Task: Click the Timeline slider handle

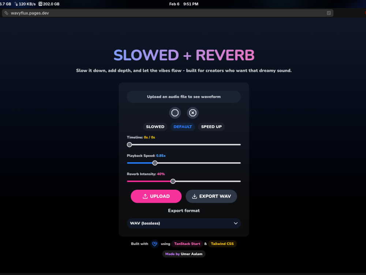Action: coord(129,145)
